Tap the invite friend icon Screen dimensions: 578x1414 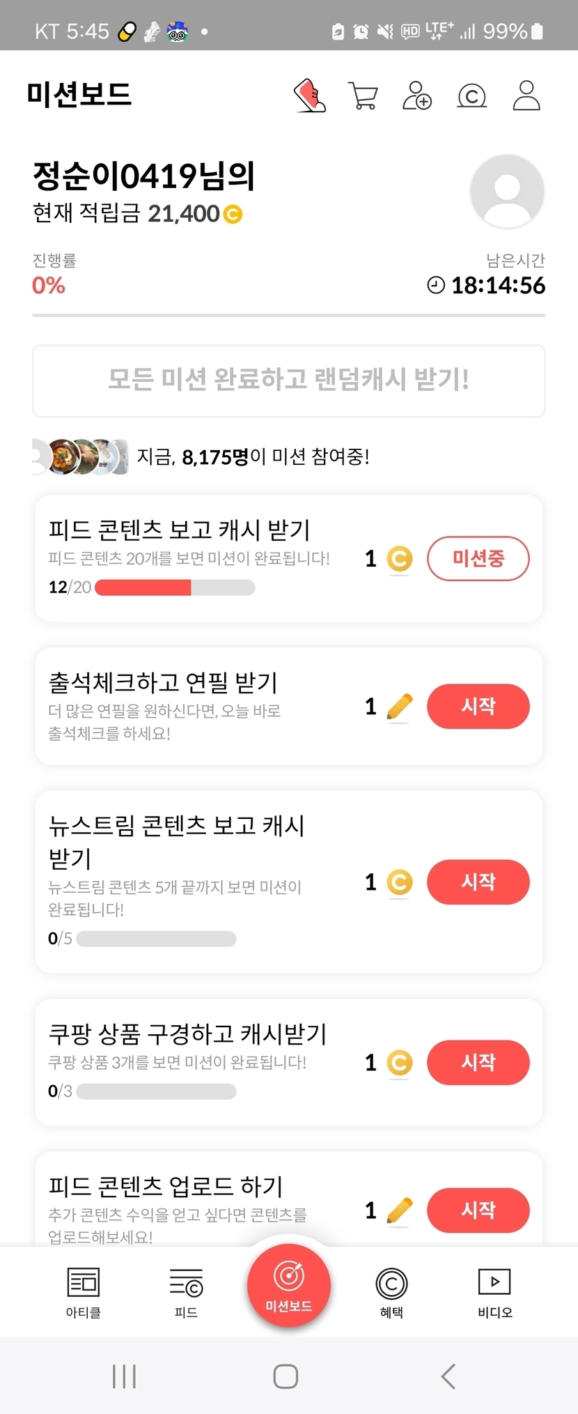(x=417, y=95)
